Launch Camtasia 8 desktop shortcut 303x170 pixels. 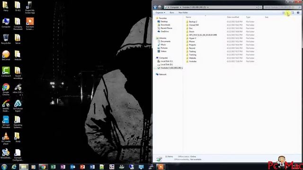click(6, 72)
